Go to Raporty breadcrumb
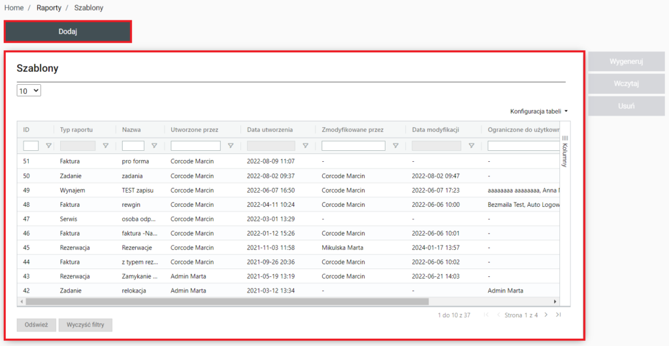 (x=49, y=8)
